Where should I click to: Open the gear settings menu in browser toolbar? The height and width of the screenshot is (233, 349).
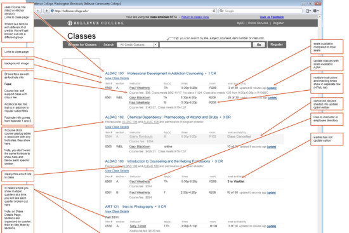[315, 11]
